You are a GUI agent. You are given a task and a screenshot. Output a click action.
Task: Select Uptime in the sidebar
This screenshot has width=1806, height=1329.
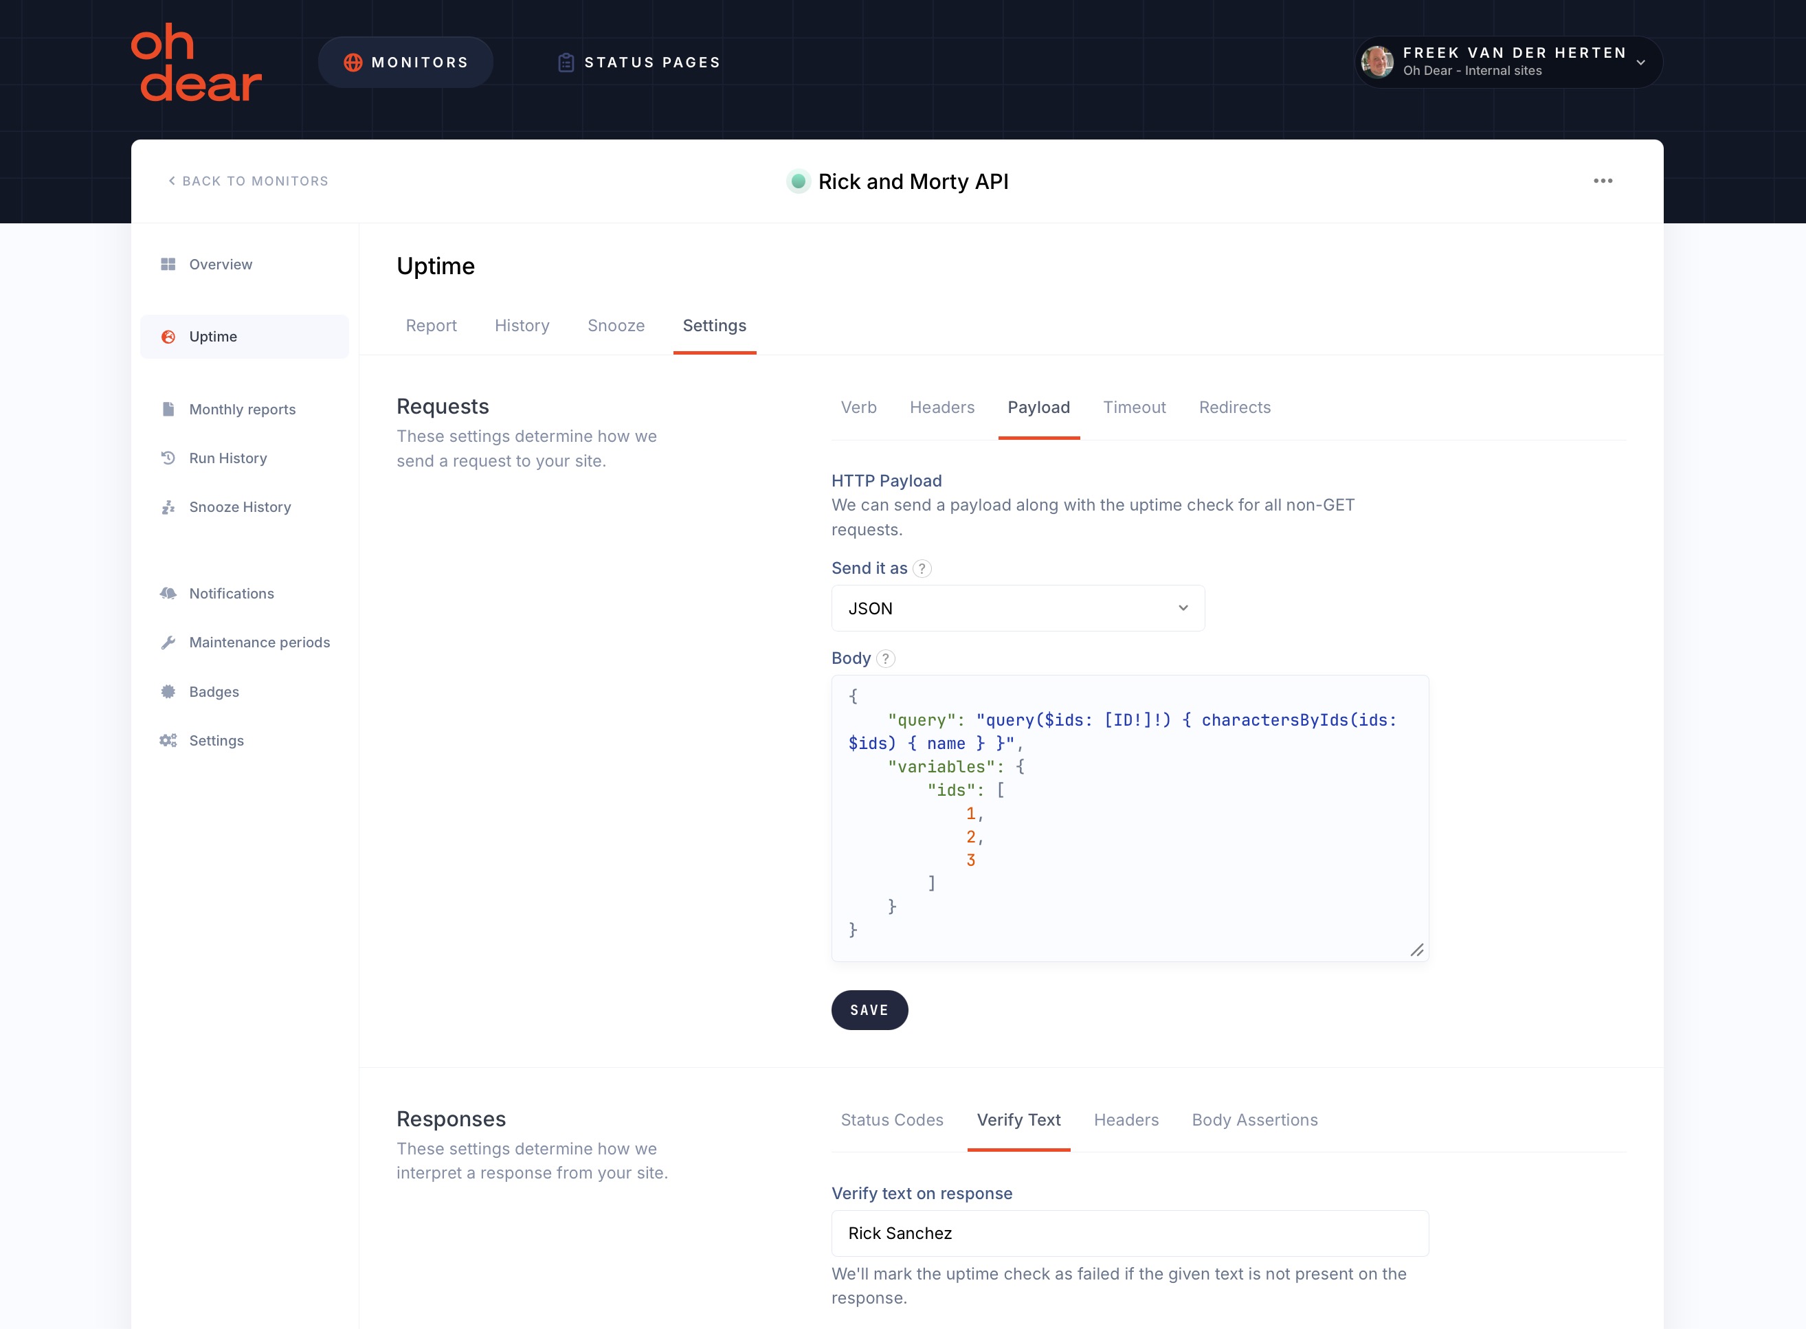[x=245, y=337]
